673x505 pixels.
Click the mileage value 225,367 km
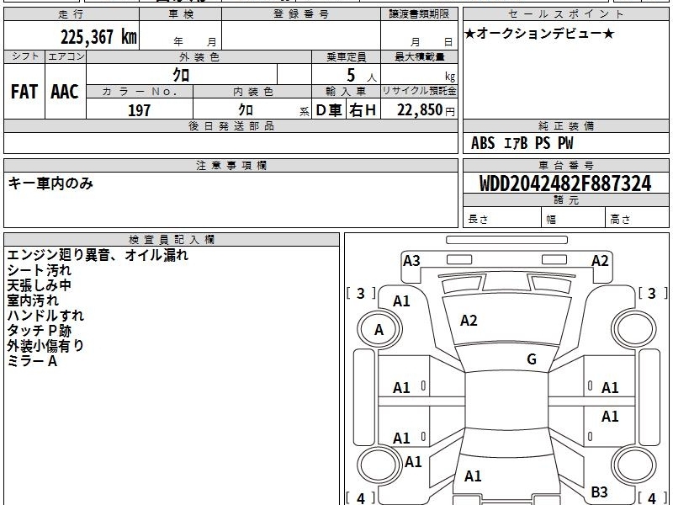pos(98,37)
